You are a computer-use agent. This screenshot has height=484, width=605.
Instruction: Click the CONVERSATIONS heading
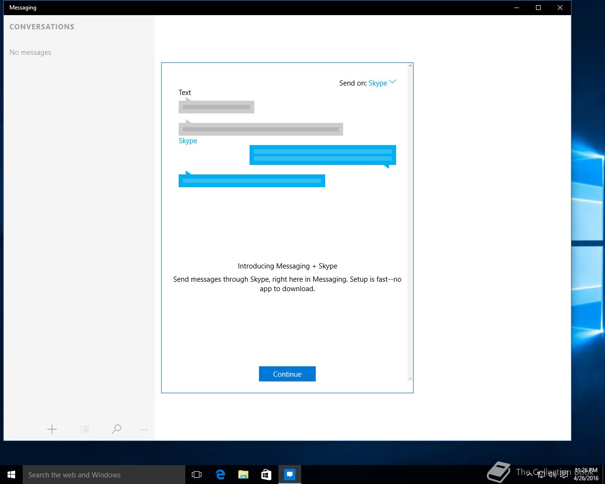tap(42, 27)
